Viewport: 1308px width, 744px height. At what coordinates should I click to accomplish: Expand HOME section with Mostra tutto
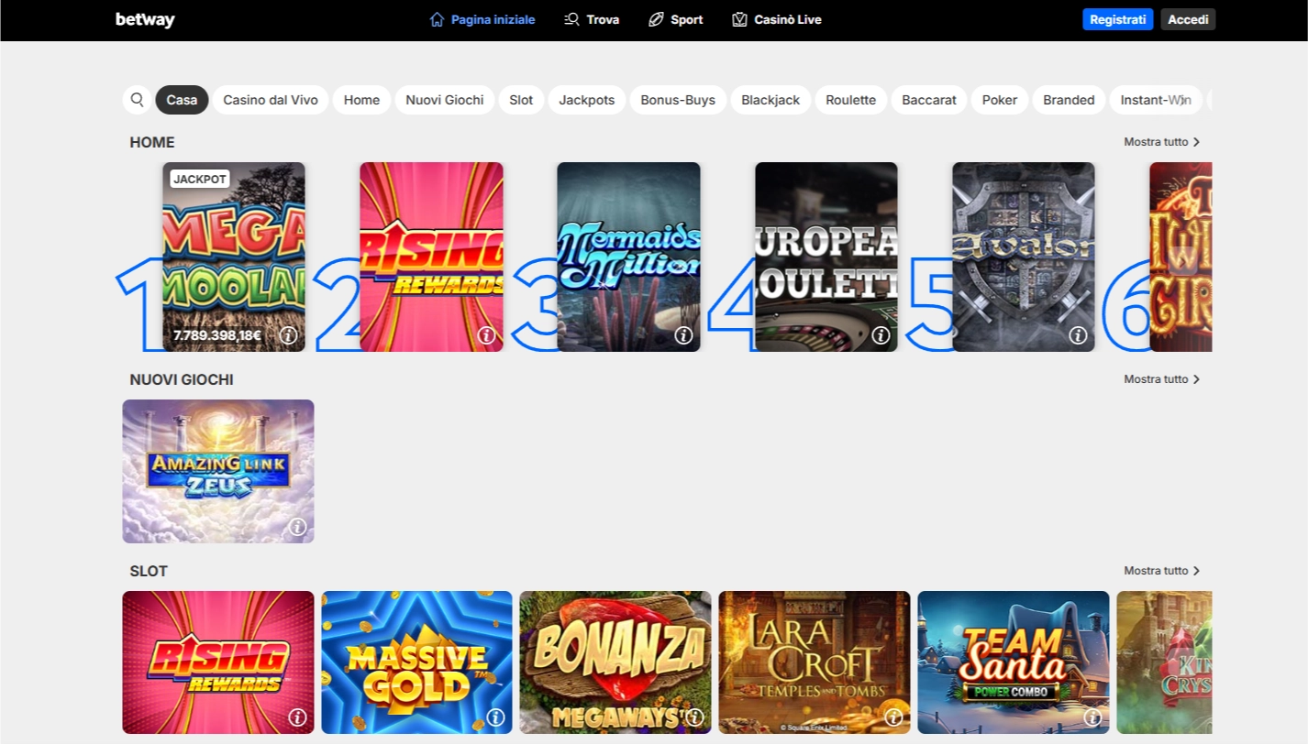point(1161,142)
